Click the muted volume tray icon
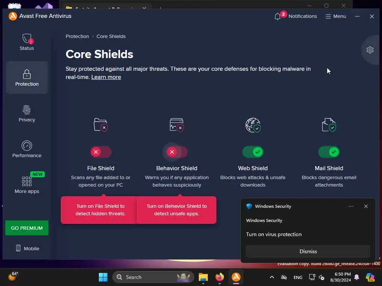 pos(322,277)
